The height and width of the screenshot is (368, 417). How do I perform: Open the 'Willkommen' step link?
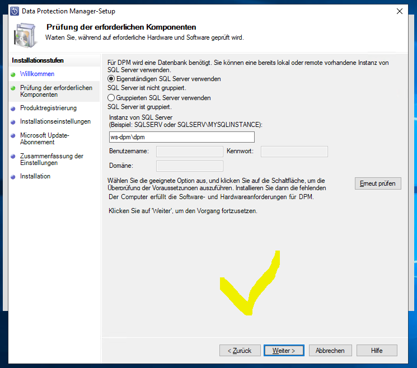click(x=38, y=74)
